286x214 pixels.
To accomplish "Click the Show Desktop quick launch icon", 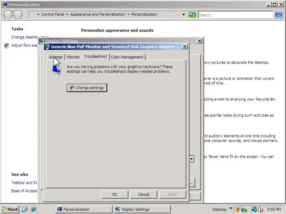I will click(x=25, y=209).
